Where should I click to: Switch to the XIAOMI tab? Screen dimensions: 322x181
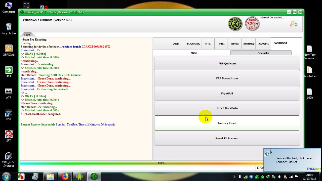[263, 44]
